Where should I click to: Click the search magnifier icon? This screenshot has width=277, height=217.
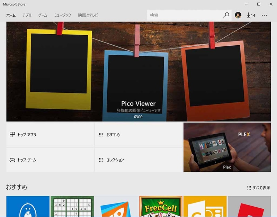tap(226, 15)
